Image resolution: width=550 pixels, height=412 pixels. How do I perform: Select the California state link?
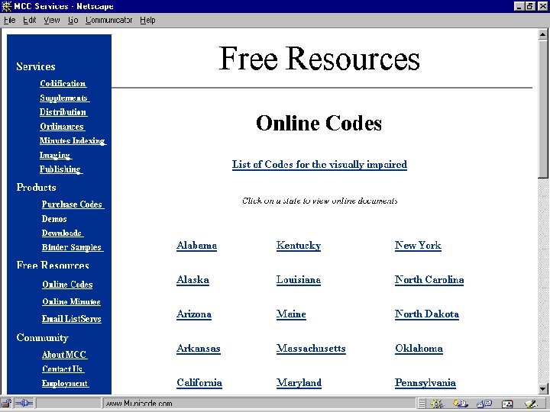pyautogui.click(x=199, y=383)
